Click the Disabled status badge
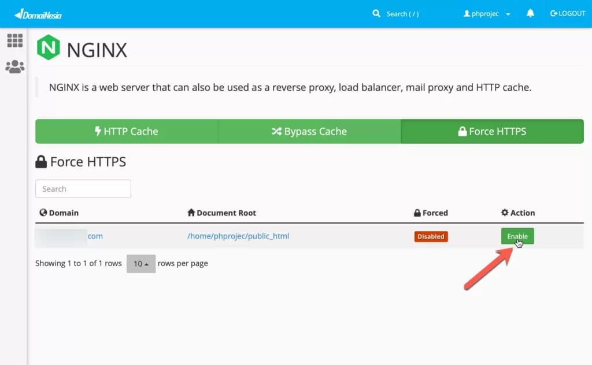 [x=431, y=236]
